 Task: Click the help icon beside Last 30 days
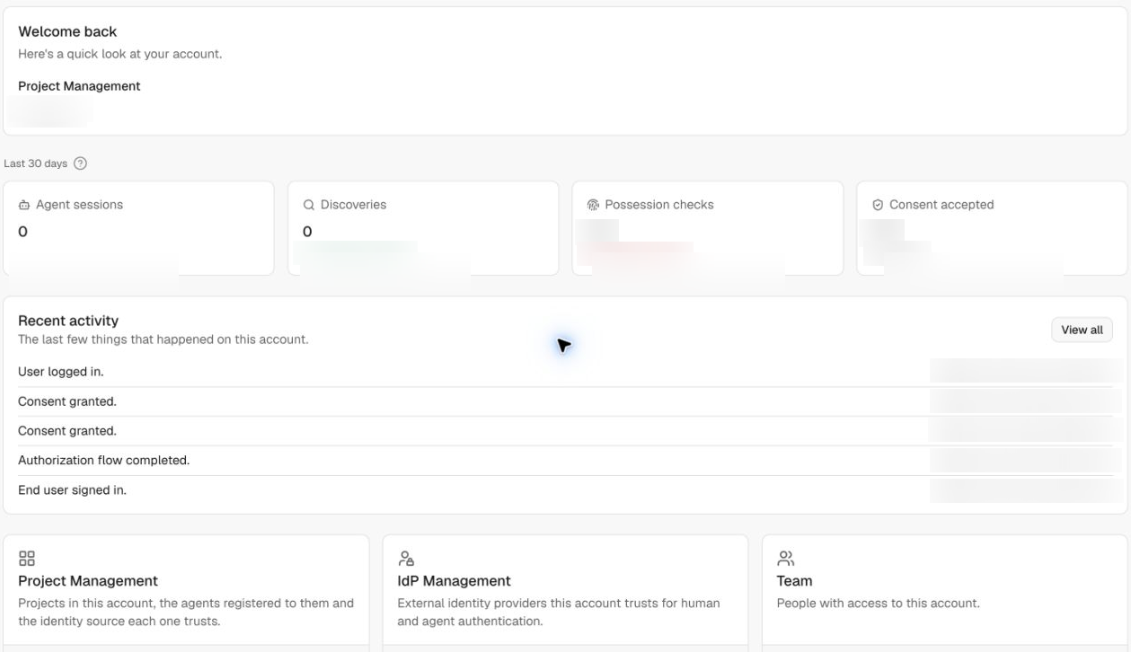point(80,163)
